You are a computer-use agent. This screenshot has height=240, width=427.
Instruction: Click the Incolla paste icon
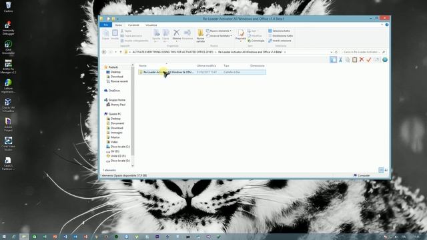pos(115,35)
